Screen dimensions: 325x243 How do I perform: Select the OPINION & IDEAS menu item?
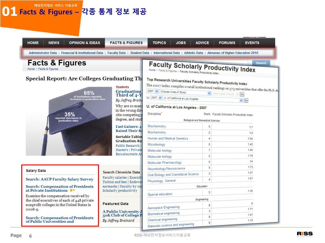coord(84,43)
